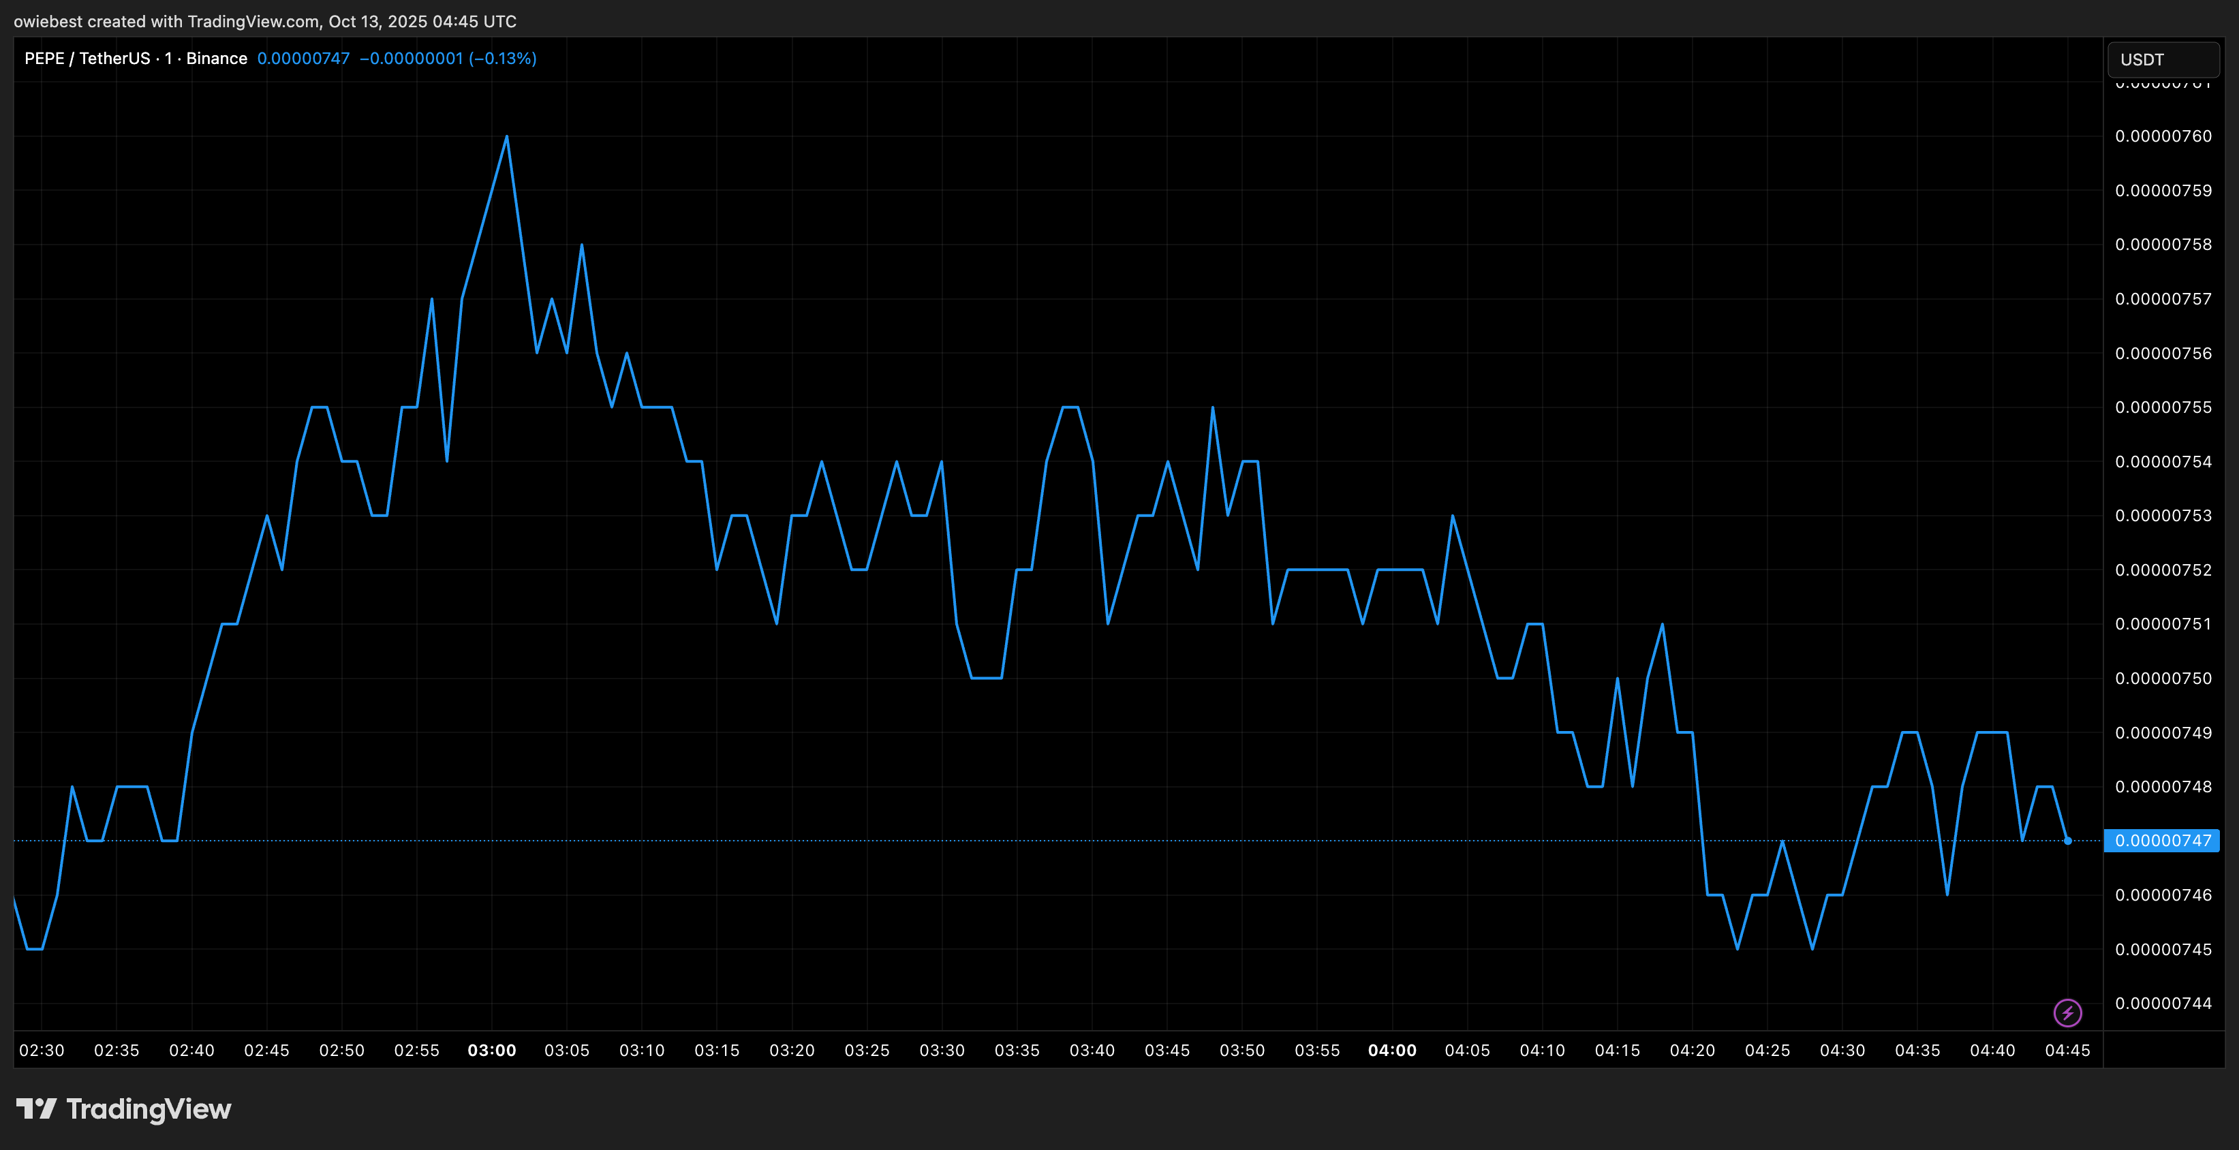
Task: Click the 0.00000760 price scale label
Action: [x=2163, y=136]
